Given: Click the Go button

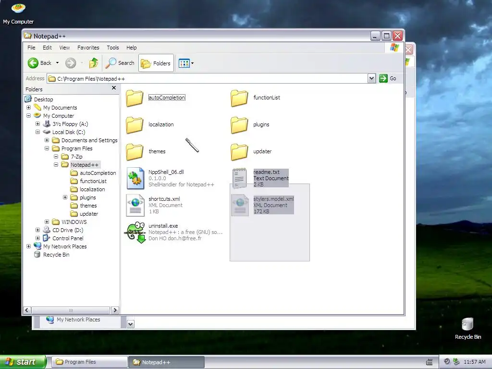Looking at the screenshot, I should pos(388,78).
